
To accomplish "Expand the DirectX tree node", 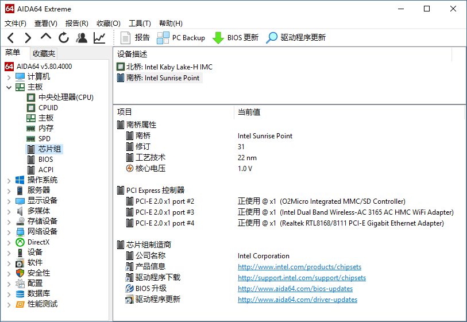I will coord(9,243).
